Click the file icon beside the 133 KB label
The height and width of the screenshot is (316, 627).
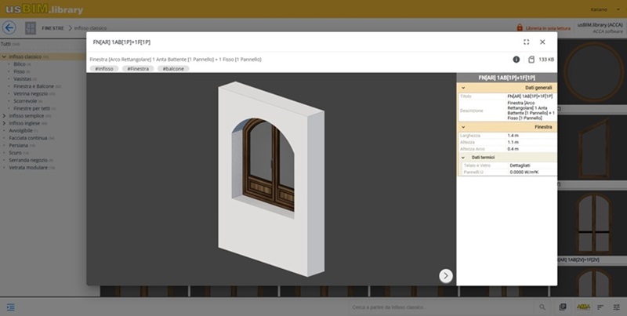point(531,59)
